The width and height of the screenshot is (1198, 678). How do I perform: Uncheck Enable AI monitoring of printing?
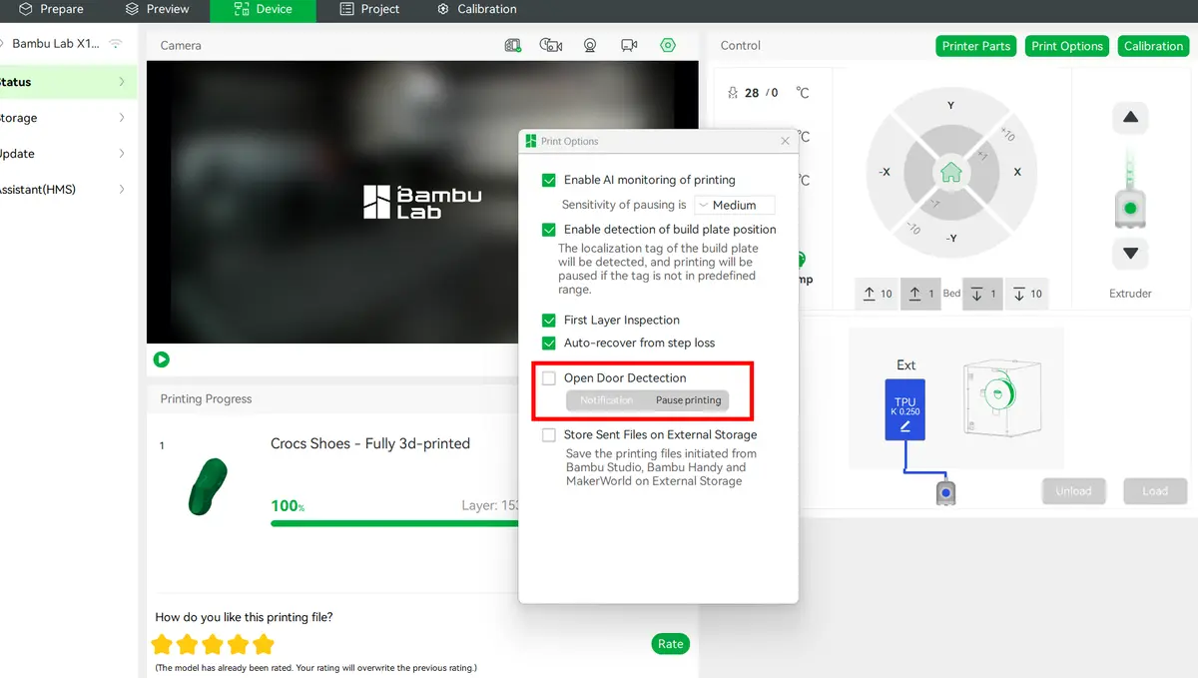[548, 180]
